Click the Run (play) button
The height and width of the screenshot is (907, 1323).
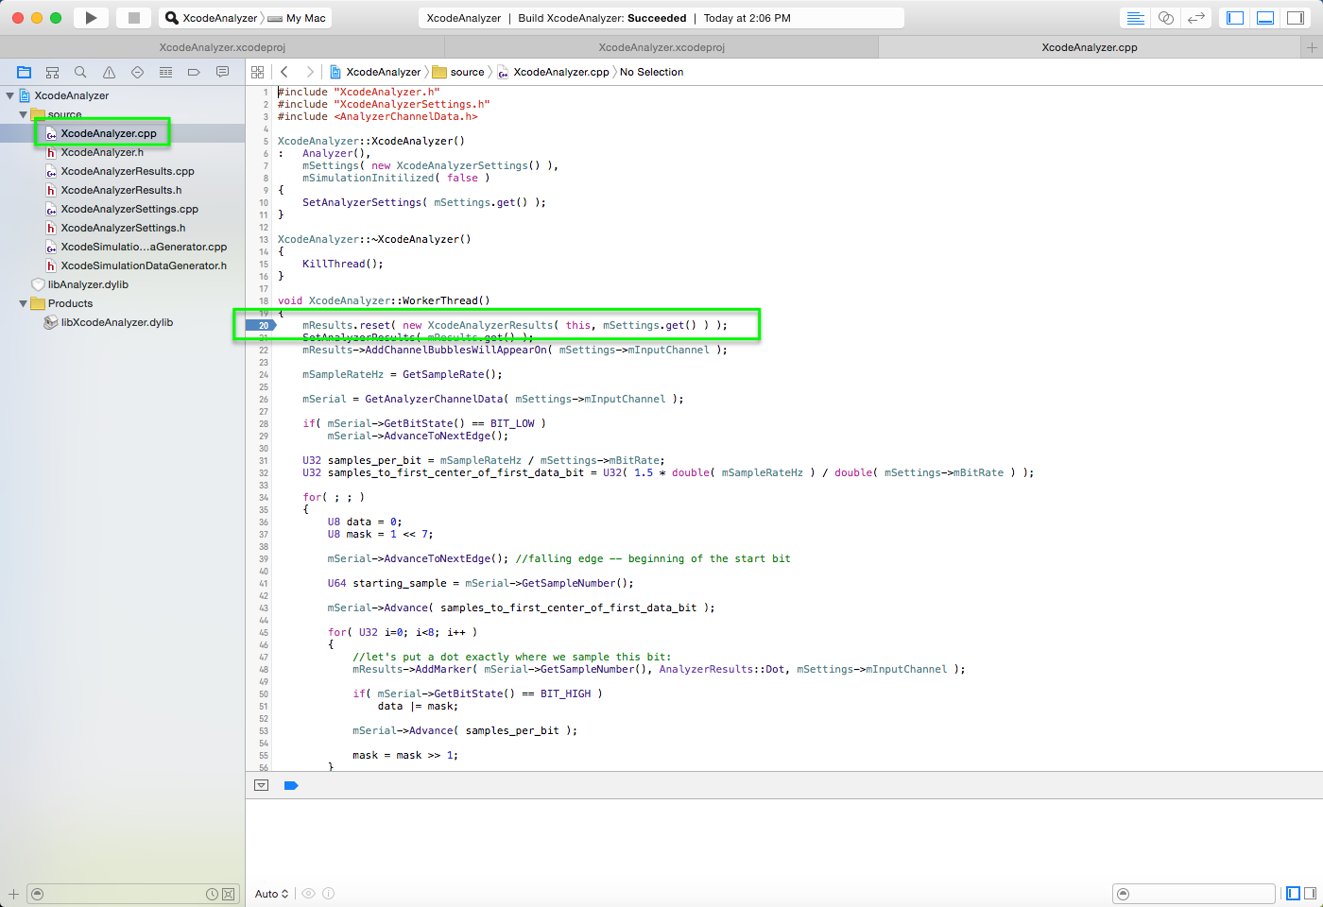(x=91, y=18)
